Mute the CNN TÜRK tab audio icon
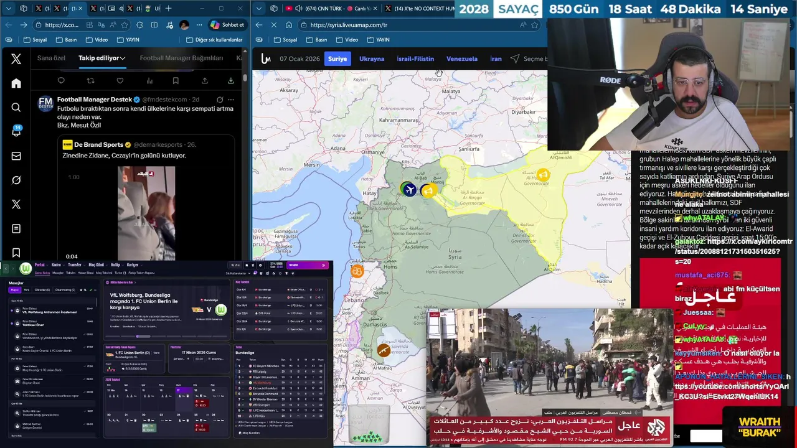This screenshot has width=797, height=448. (x=298, y=9)
